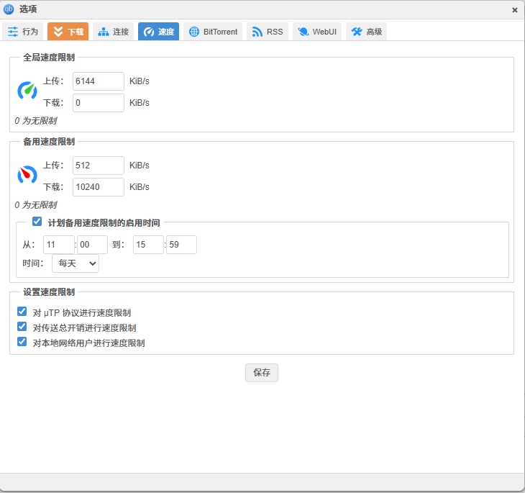Open the 行为 (Behavior) tab

(x=23, y=32)
